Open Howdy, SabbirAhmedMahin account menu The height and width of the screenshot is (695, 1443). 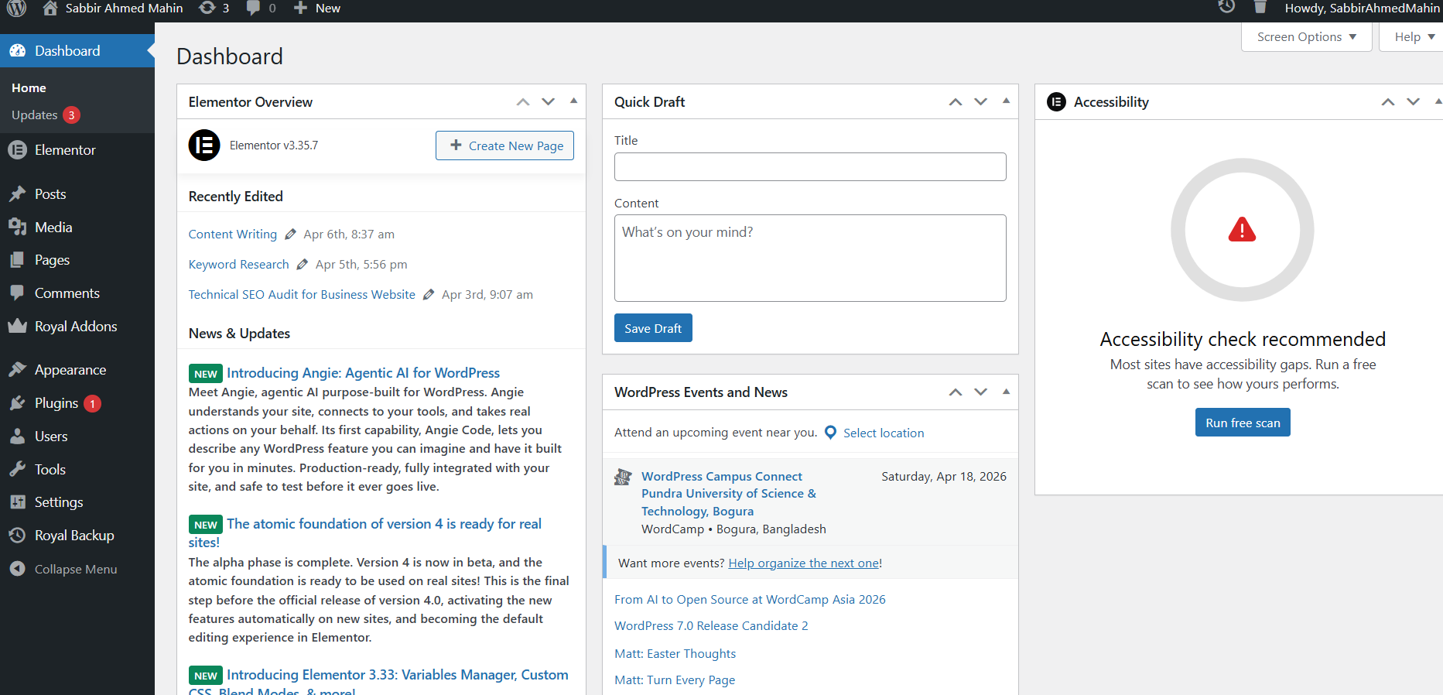pyautogui.click(x=1362, y=8)
